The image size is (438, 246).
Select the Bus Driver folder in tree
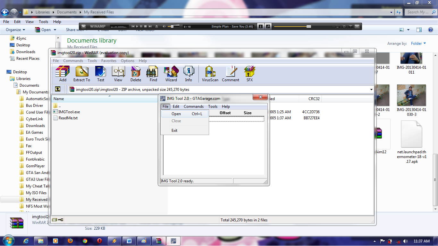tap(31, 106)
